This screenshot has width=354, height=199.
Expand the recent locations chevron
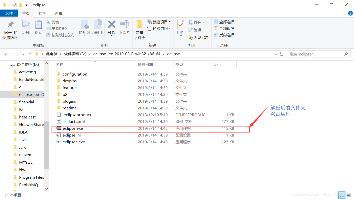point(23,54)
